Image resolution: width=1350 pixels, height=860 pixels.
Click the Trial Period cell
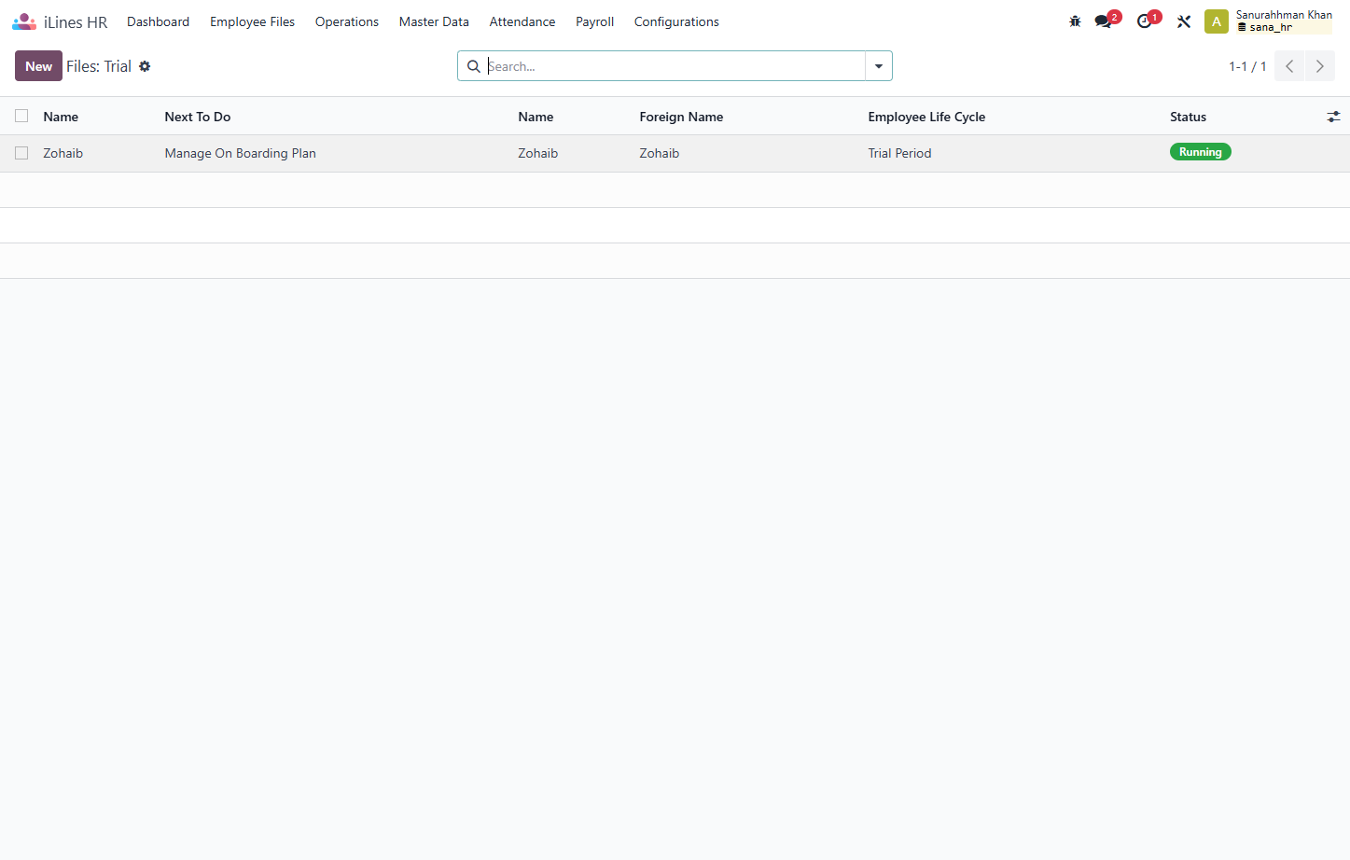(x=899, y=153)
